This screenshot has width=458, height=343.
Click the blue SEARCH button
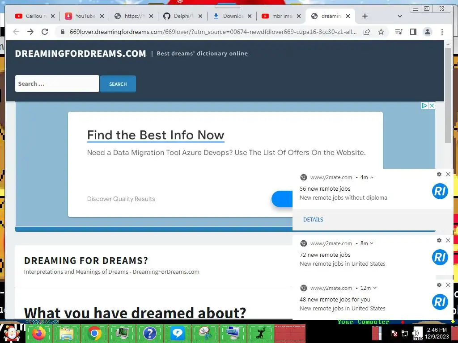click(x=118, y=84)
